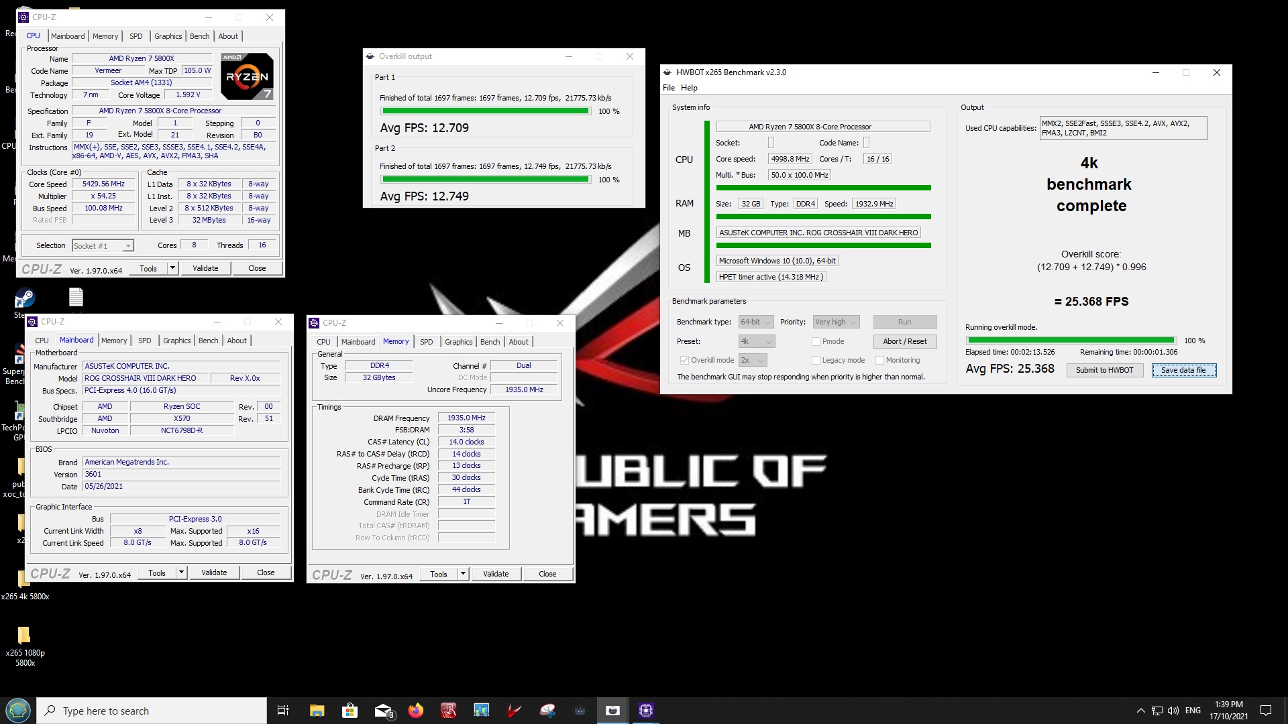The height and width of the screenshot is (724, 1288).
Task: Click Save data file button
Action: tap(1183, 370)
